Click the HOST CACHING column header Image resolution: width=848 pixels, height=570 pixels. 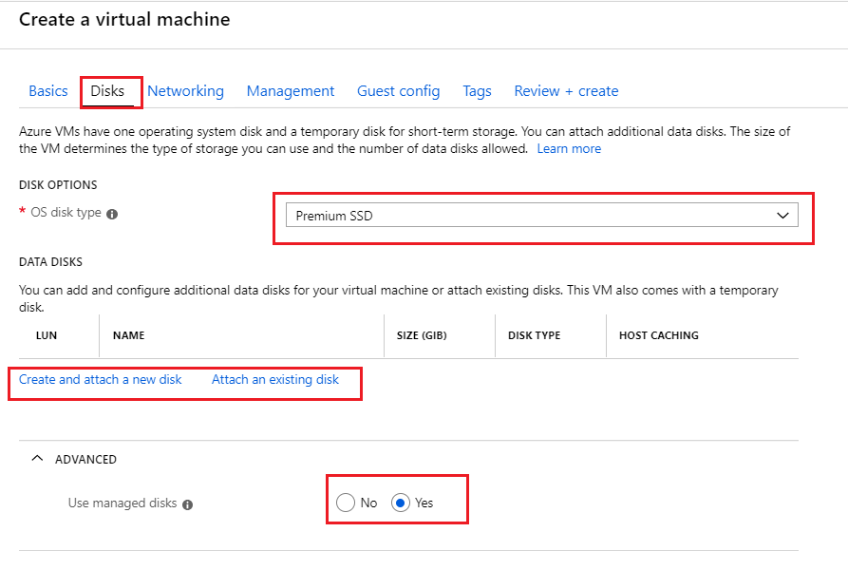pyautogui.click(x=658, y=335)
